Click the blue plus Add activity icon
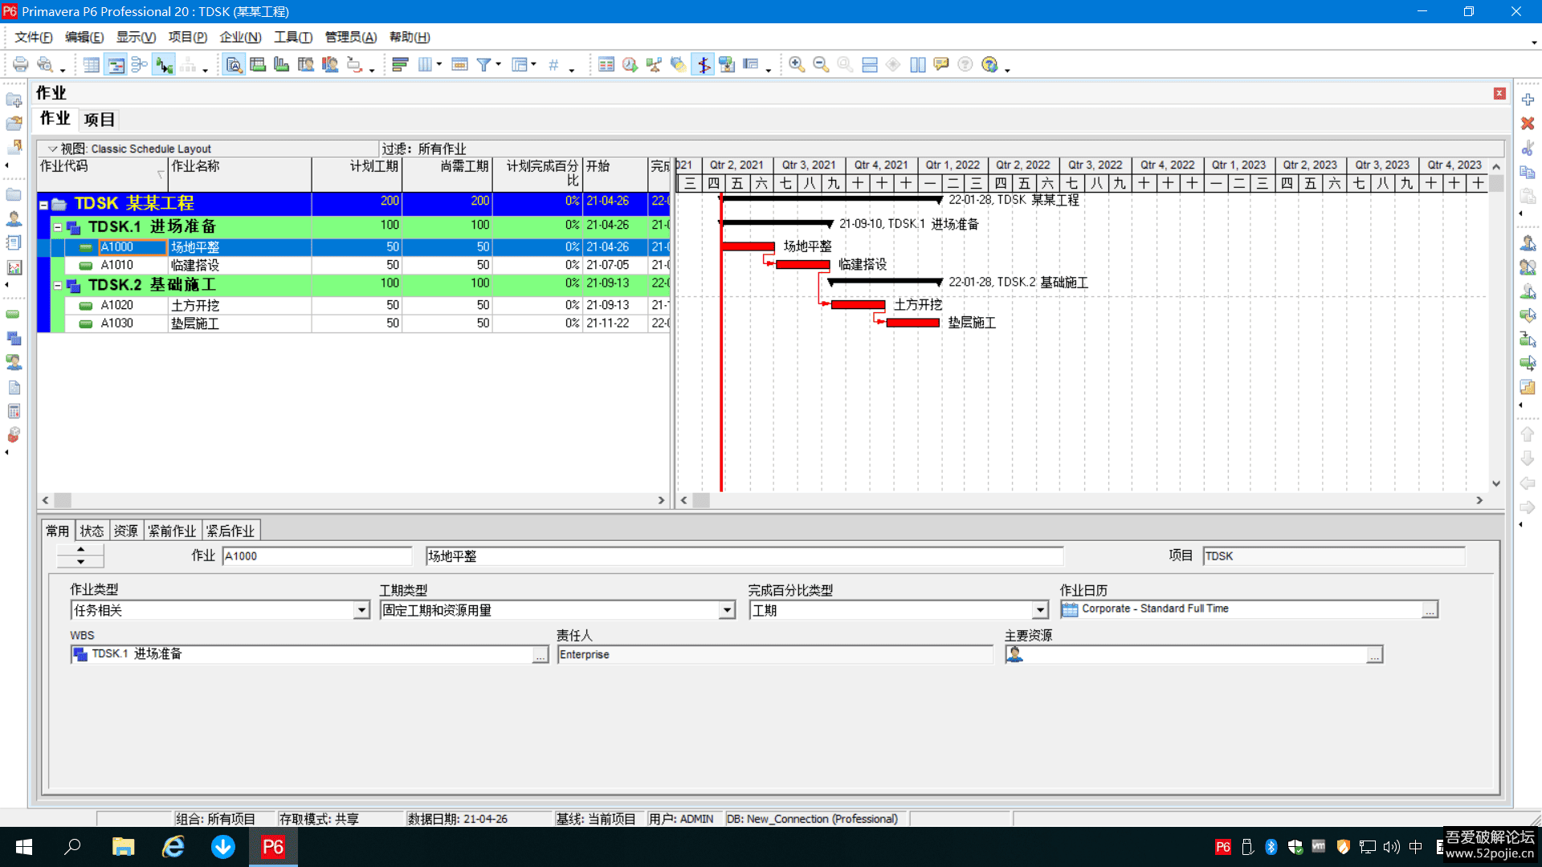1542x867 pixels. (x=1528, y=100)
